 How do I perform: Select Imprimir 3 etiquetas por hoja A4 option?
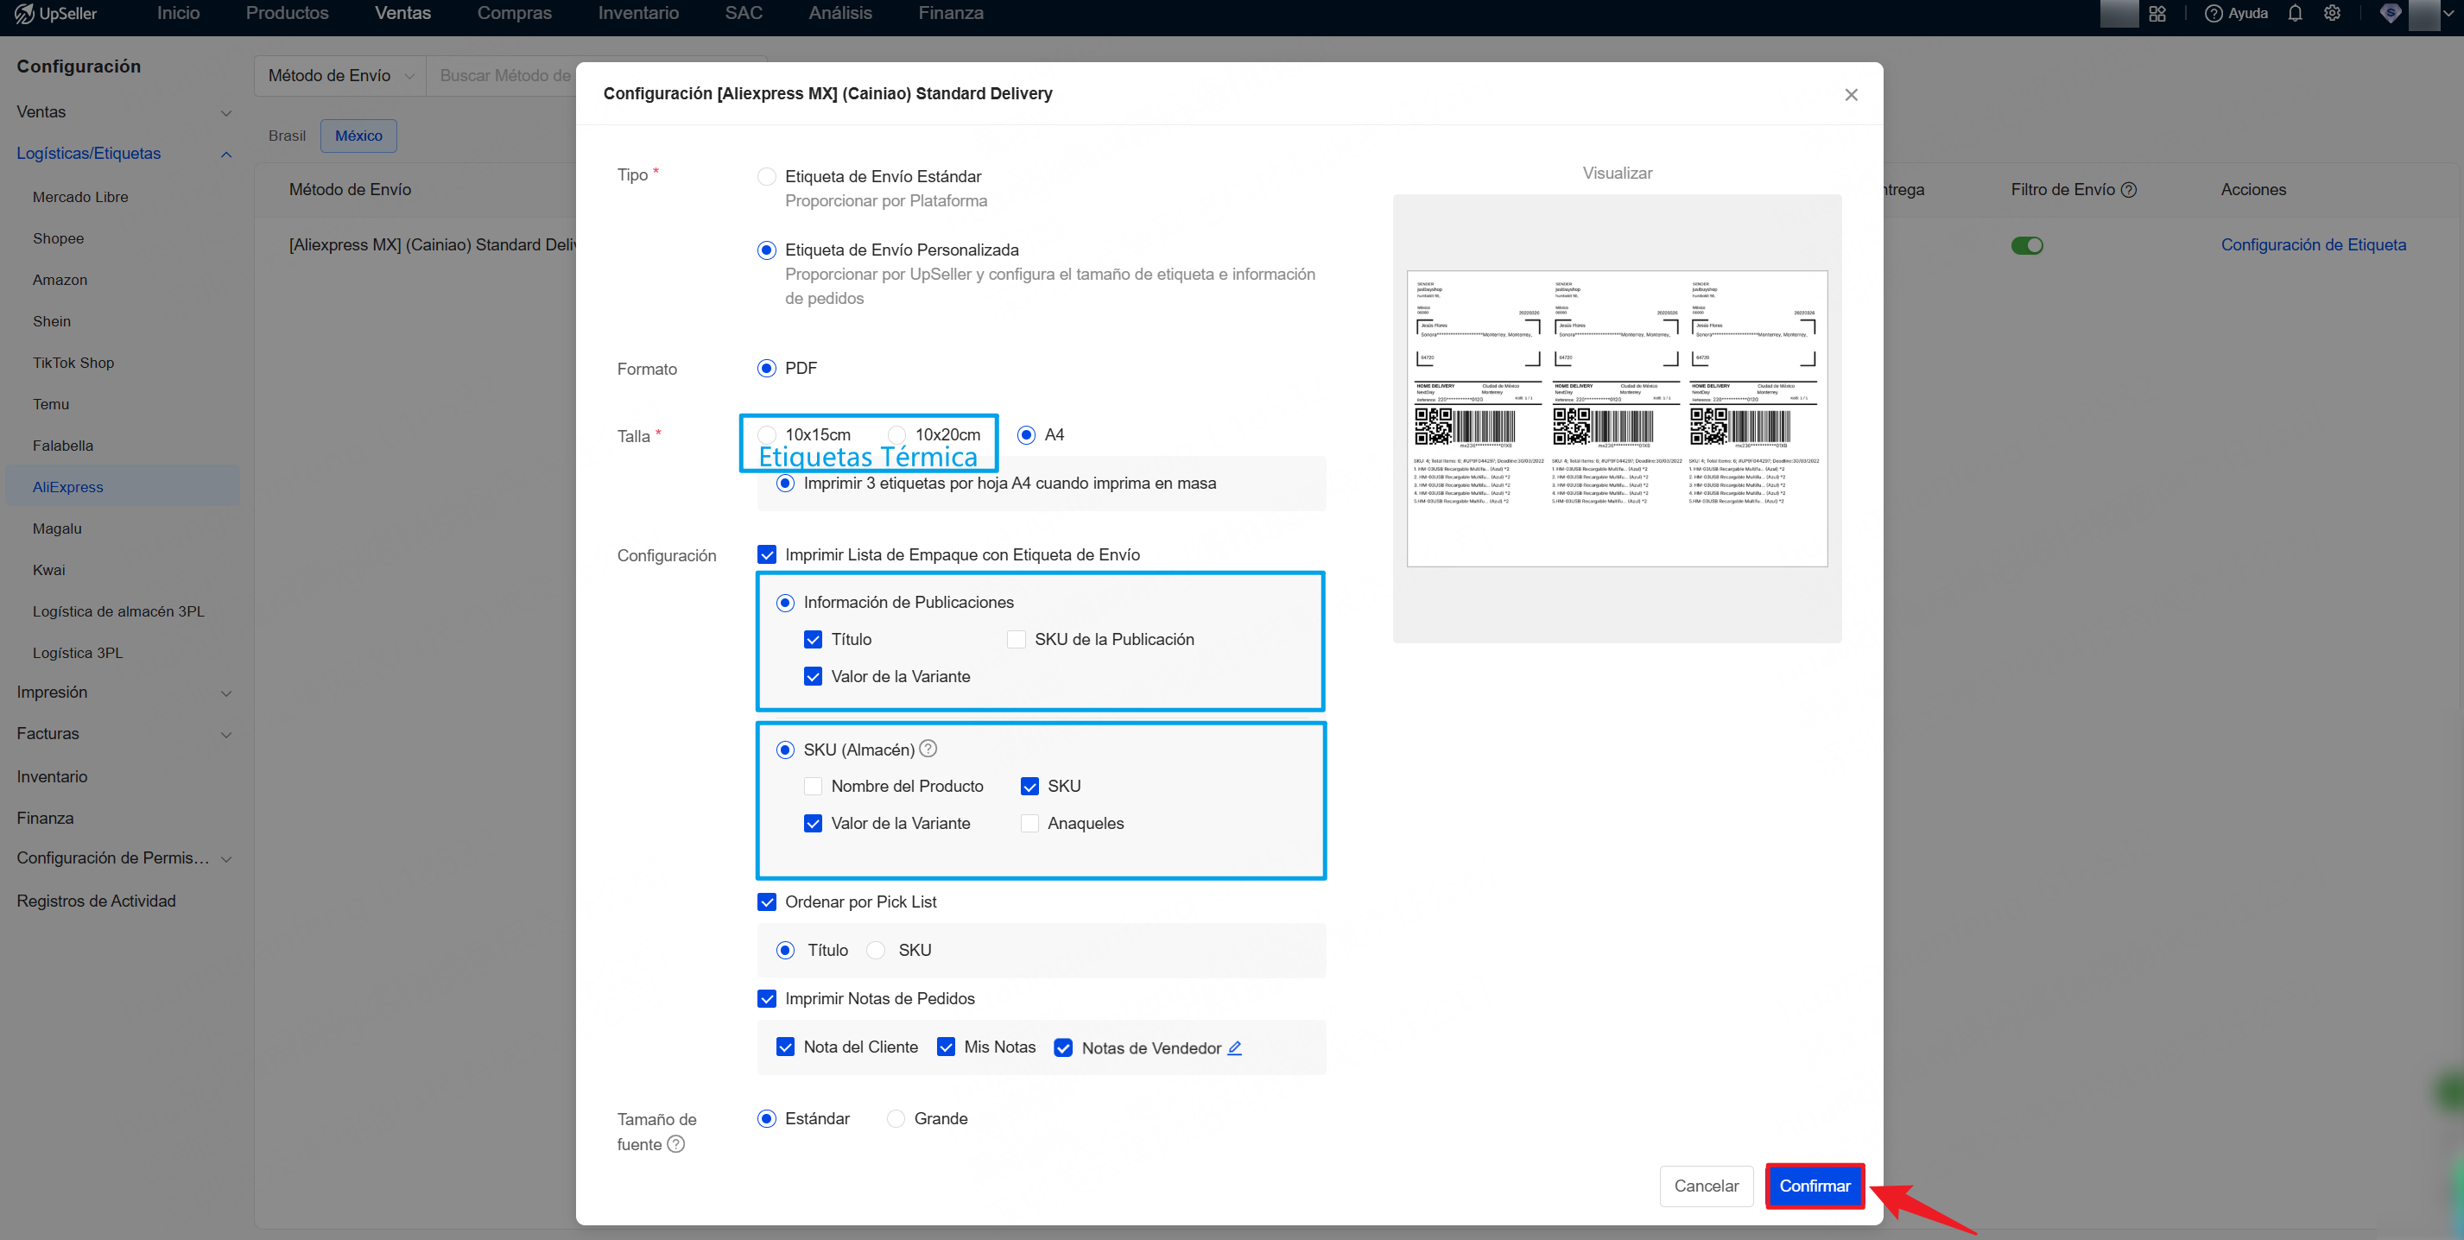tap(784, 483)
